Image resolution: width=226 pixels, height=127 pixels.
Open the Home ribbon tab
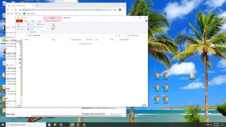(26, 21)
